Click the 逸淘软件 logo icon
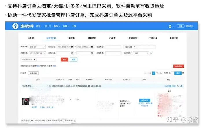 click(15, 26)
